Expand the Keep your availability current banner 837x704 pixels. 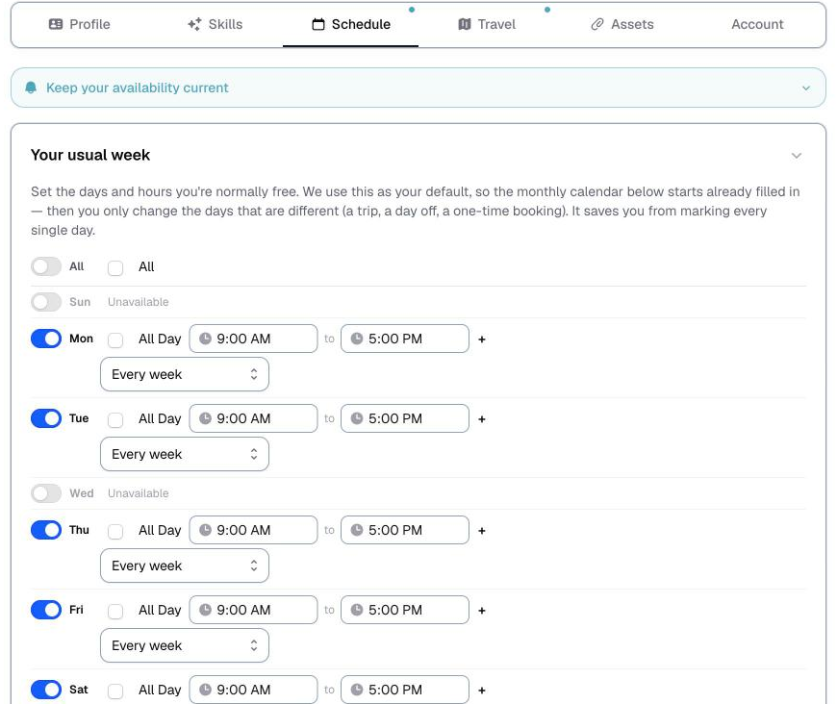point(806,88)
